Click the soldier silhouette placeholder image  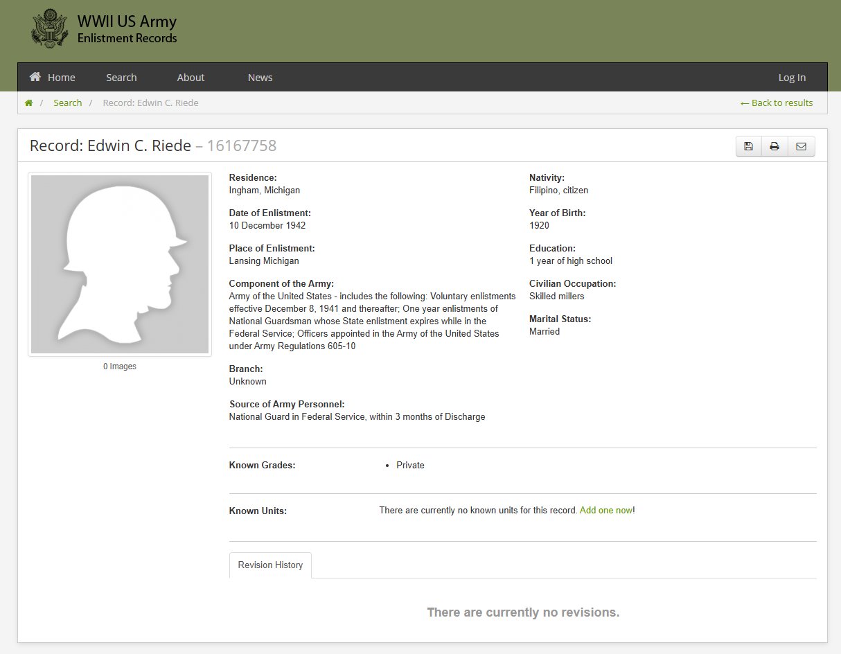[120, 264]
